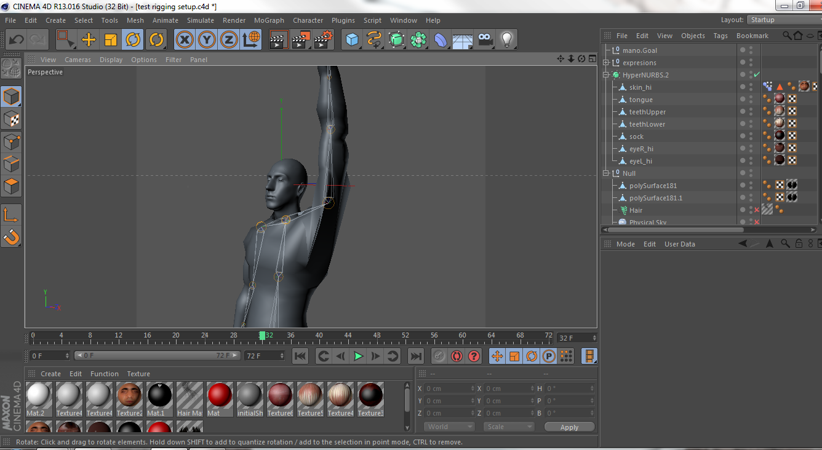Play the animation forward
The width and height of the screenshot is (822, 450).
(x=358, y=356)
